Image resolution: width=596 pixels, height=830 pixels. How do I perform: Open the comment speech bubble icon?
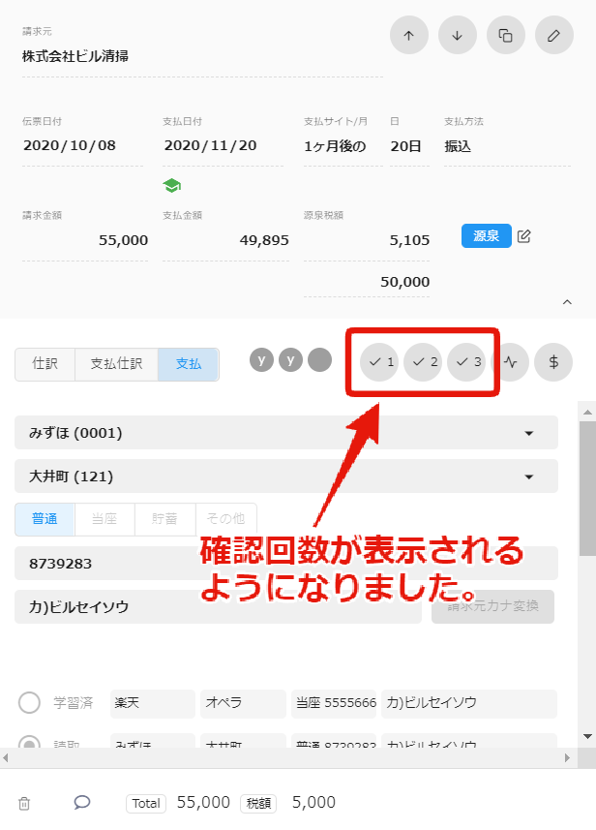[x=82, y=803]
